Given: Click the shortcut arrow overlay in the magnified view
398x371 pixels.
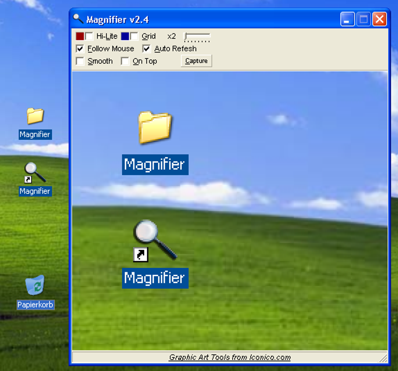Looking at the screenshot, I should tap(141, 255).
